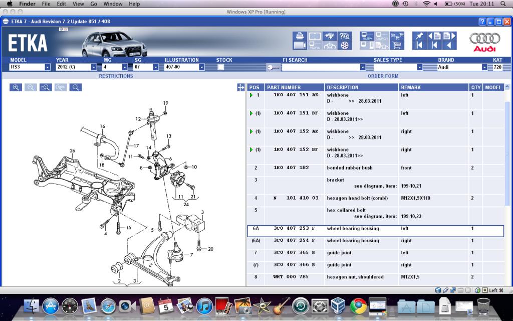Go to next illustration page icon
This screenshot has height=321, width=513.
pos(449,36)
